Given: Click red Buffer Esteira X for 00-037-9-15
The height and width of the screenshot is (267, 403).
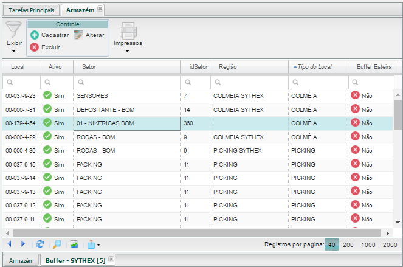Looking at the screenshot, I should coord(355,164).
